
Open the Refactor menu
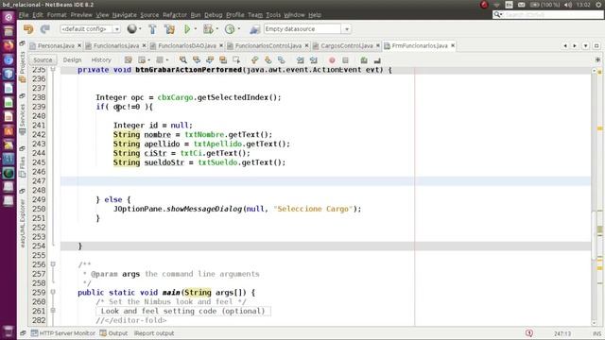pyautogui.click(x=174, y=15)
